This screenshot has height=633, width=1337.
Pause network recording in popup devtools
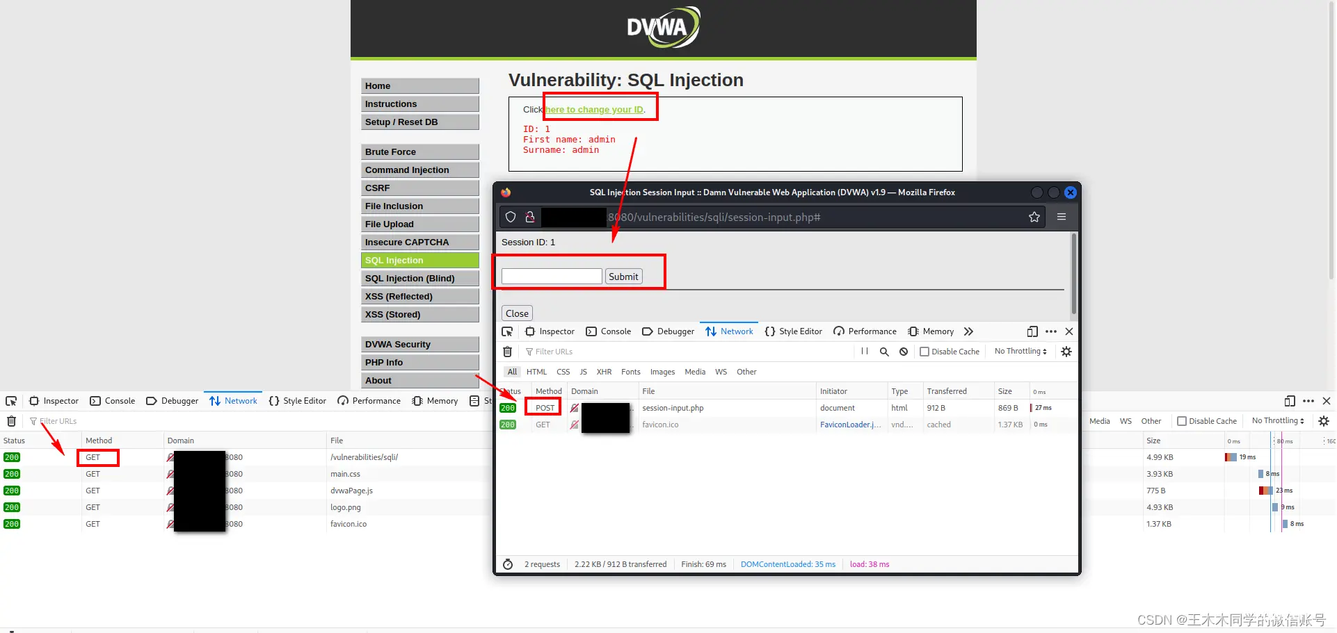865,352
